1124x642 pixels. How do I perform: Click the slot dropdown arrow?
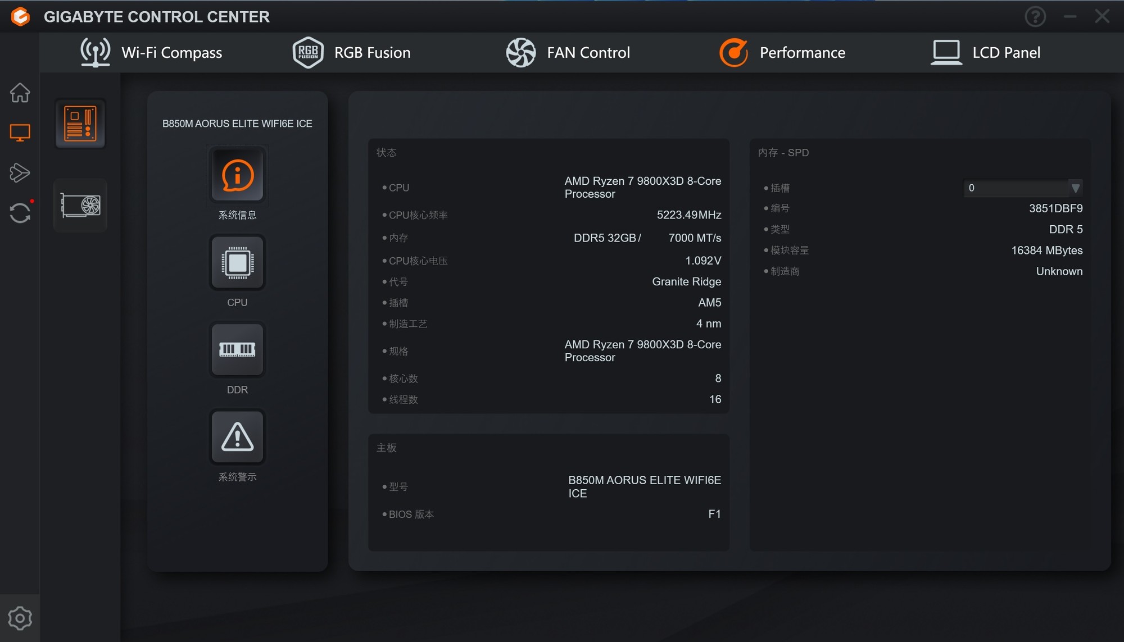[x=1075, y=188]
